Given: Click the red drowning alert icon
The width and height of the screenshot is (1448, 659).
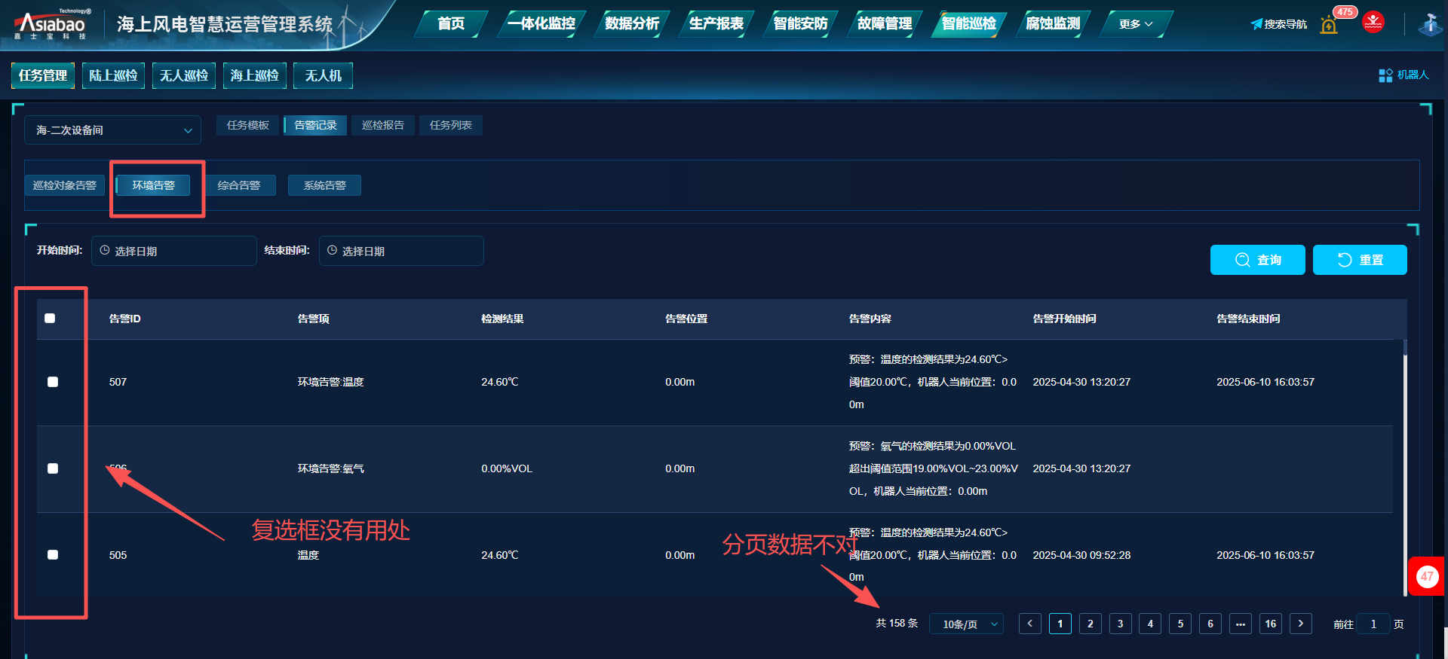Looking at the screenshot, I should (1373, 23).
